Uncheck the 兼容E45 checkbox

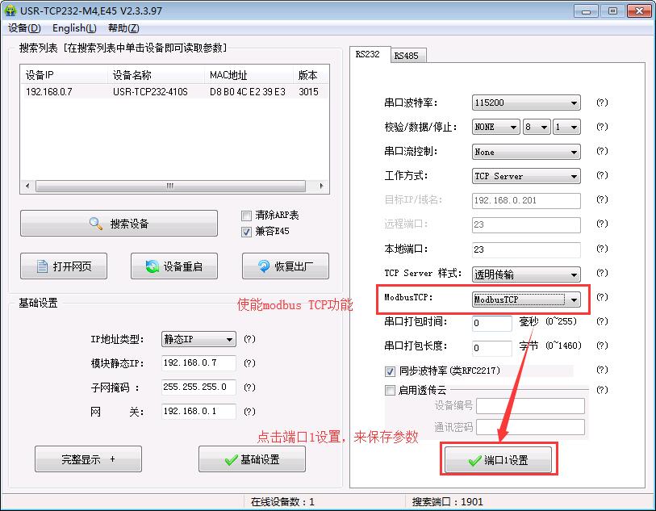click(x=247, y=232)
